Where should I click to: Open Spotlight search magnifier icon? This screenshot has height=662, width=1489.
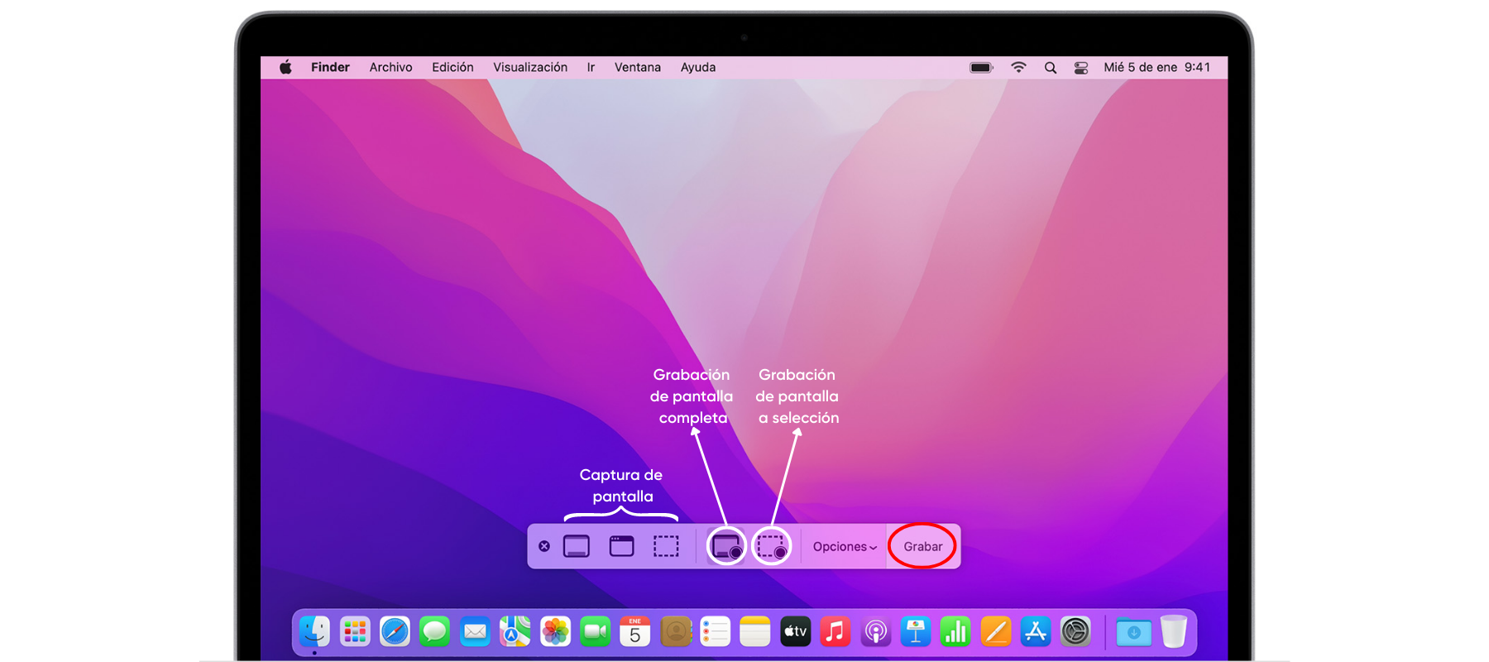point(1051,68)
